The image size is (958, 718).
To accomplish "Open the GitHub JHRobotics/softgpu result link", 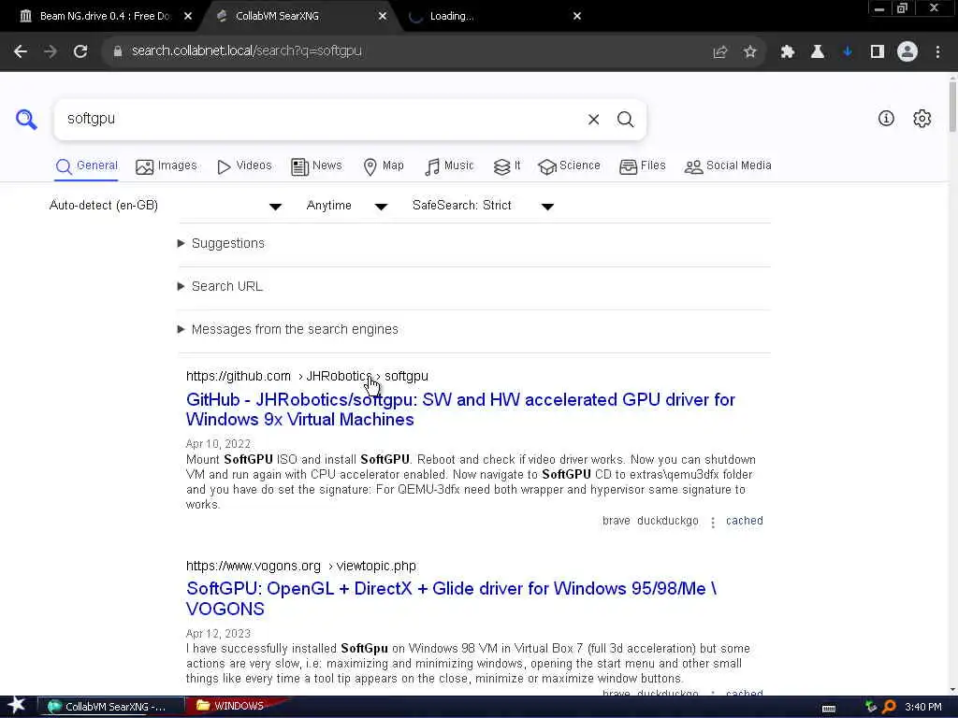I will coord(460,409).
